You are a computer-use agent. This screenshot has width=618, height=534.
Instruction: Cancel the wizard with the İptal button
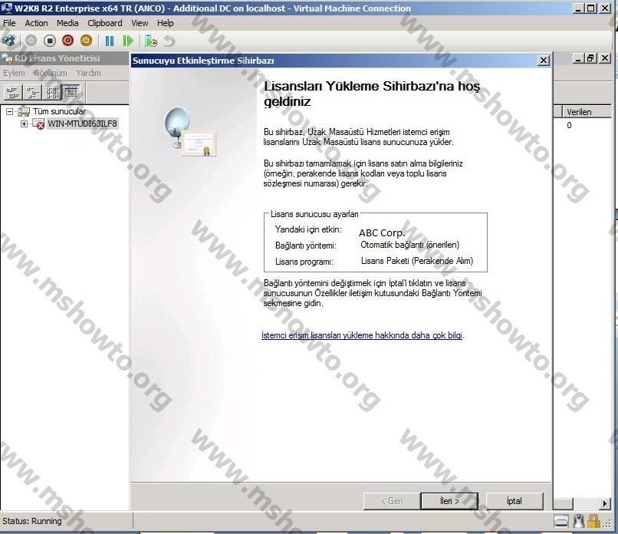coord(514,501)
